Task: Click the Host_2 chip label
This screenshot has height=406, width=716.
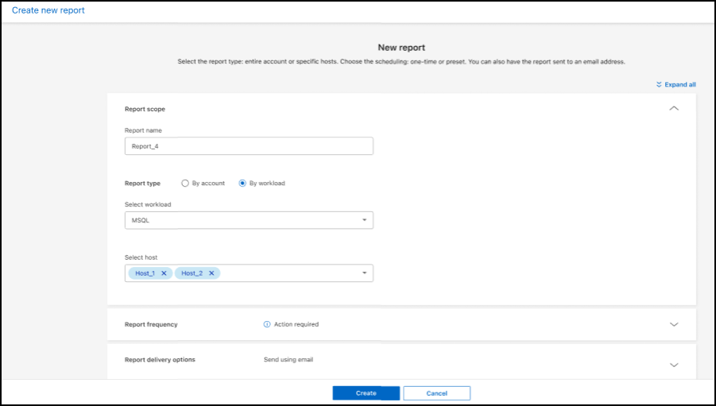Action: [x=192, y=273]
